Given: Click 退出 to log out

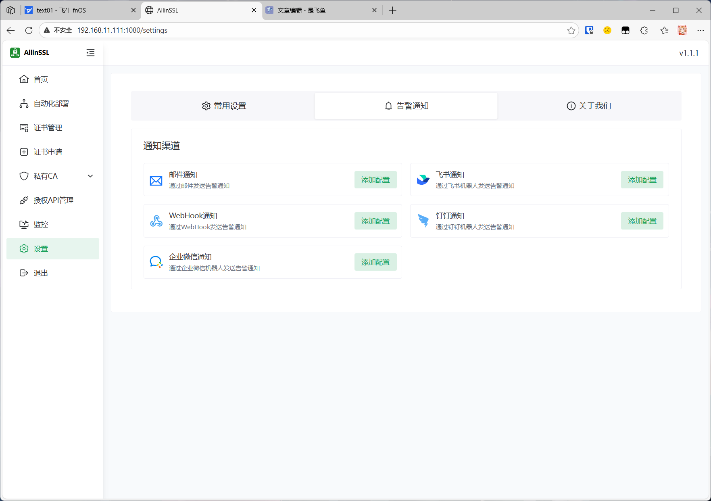Looking at the screenshot, I should click(x=41, y=273).
